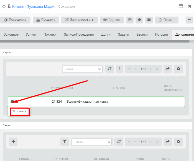Switch to the Записи/Посещения tab
194x161 pixels.
pos(79,35)
